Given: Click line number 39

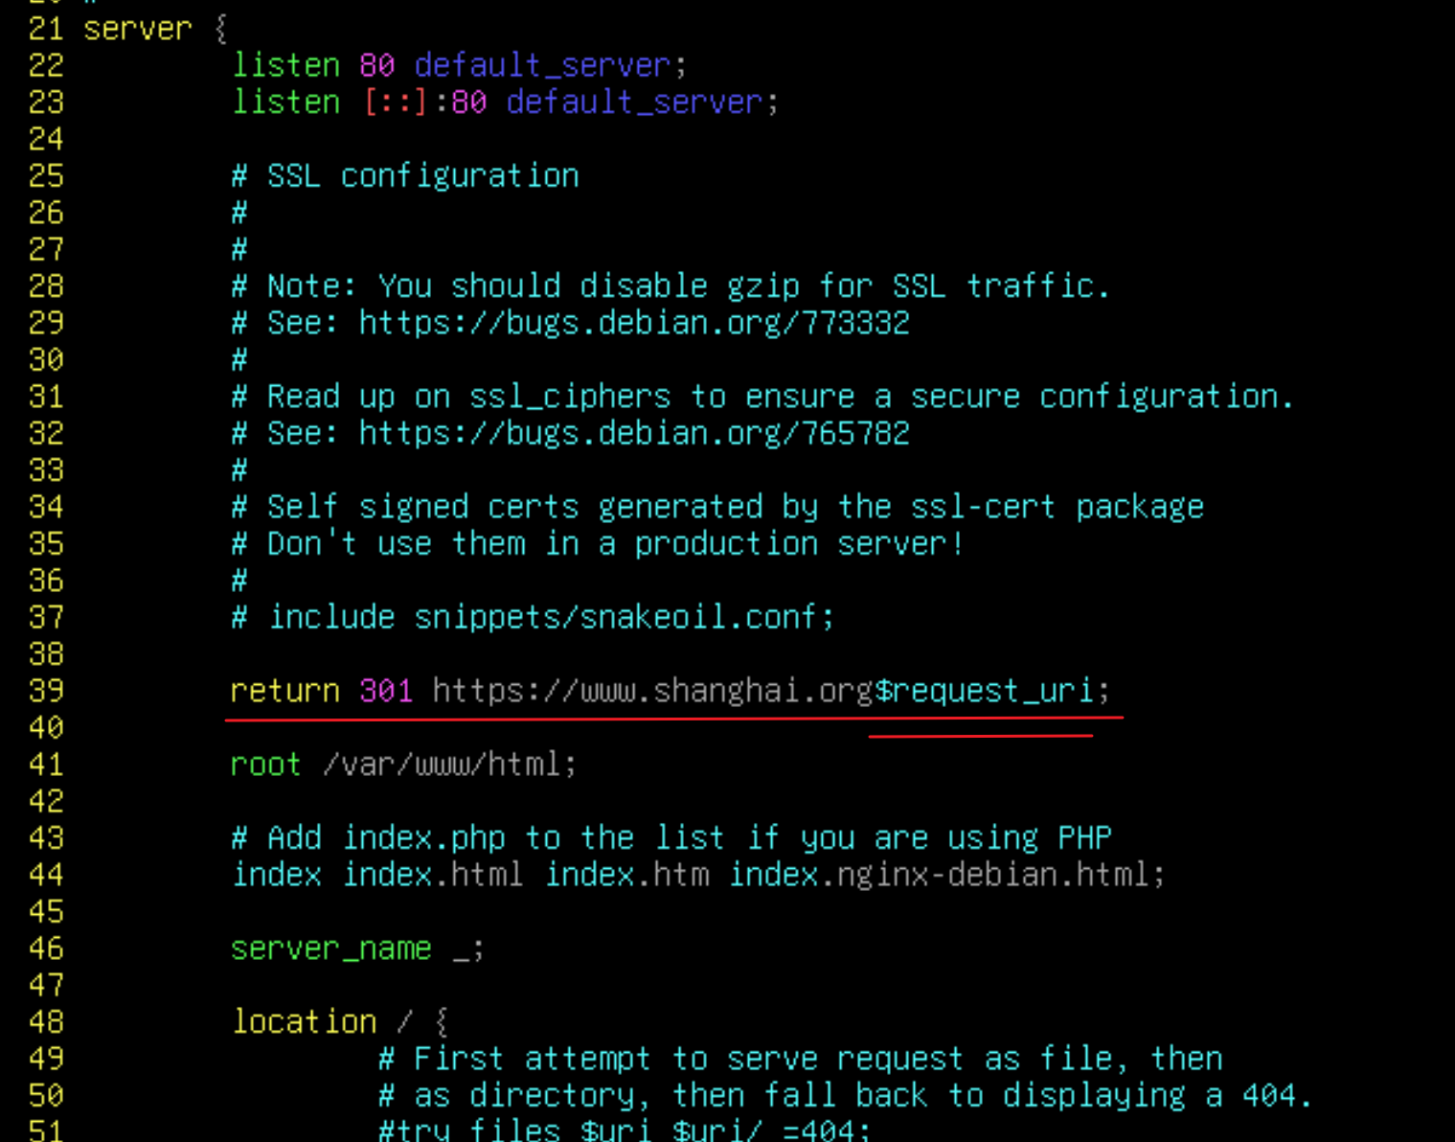Looking at the screenshot, I should coord(46,691).
